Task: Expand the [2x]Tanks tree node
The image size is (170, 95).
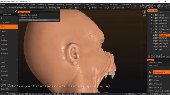Action: [152, 21]
